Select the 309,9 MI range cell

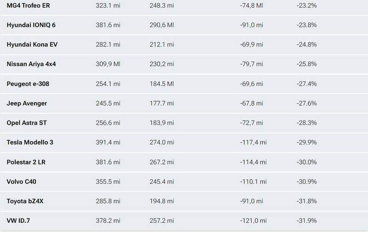[108, 64]
